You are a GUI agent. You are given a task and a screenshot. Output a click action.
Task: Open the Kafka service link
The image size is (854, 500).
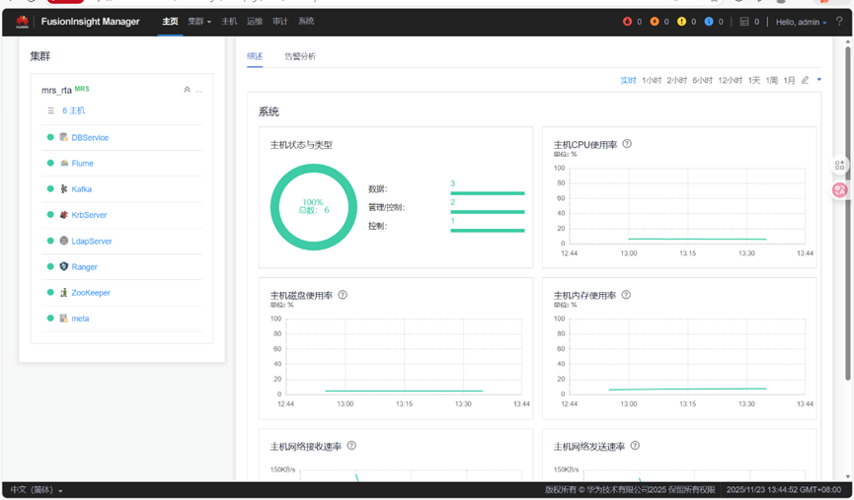click(x=81, y=189)
